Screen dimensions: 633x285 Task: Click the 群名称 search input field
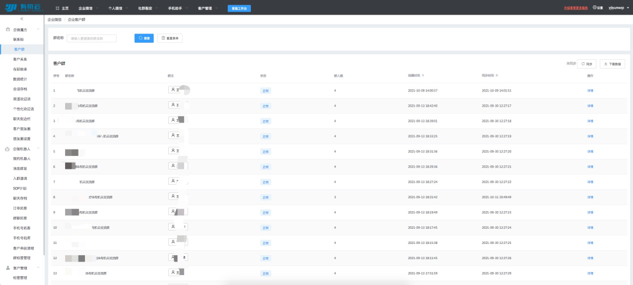91,39
